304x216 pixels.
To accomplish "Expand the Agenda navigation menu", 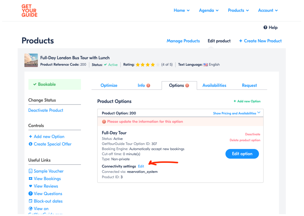I will (x=209, y=10).
